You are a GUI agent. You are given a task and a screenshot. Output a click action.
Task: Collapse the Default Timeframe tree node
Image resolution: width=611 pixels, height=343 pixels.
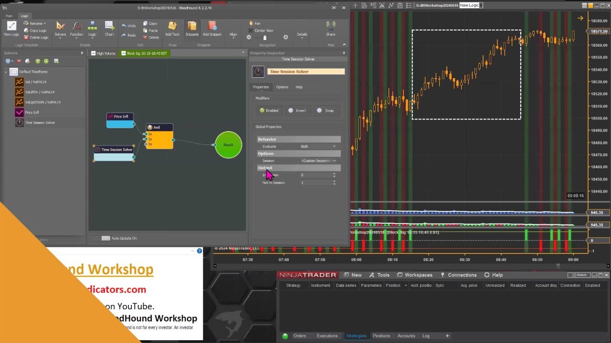tap(6, 72)
